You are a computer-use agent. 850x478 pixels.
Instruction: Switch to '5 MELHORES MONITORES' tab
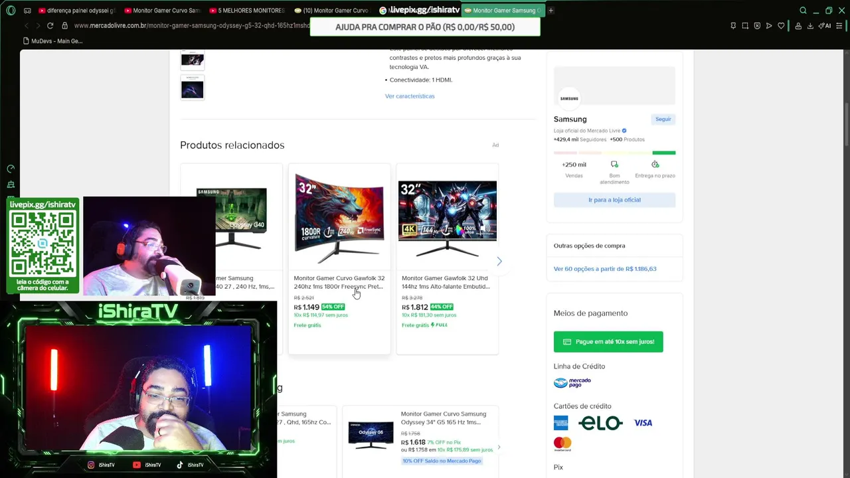(x=247, y=11)
